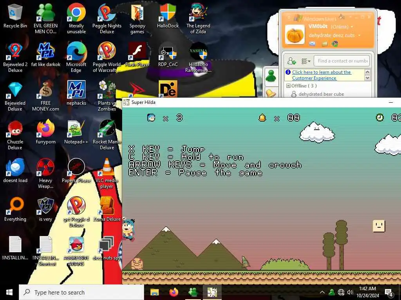Select the green buddy tab beside Messenger
This screenshot has width=401, height=300.
(271, 77)
